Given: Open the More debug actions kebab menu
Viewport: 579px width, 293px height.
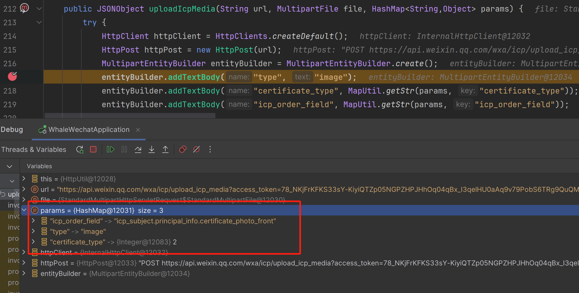Looking at the screenshot, I should tap(210, 150).
